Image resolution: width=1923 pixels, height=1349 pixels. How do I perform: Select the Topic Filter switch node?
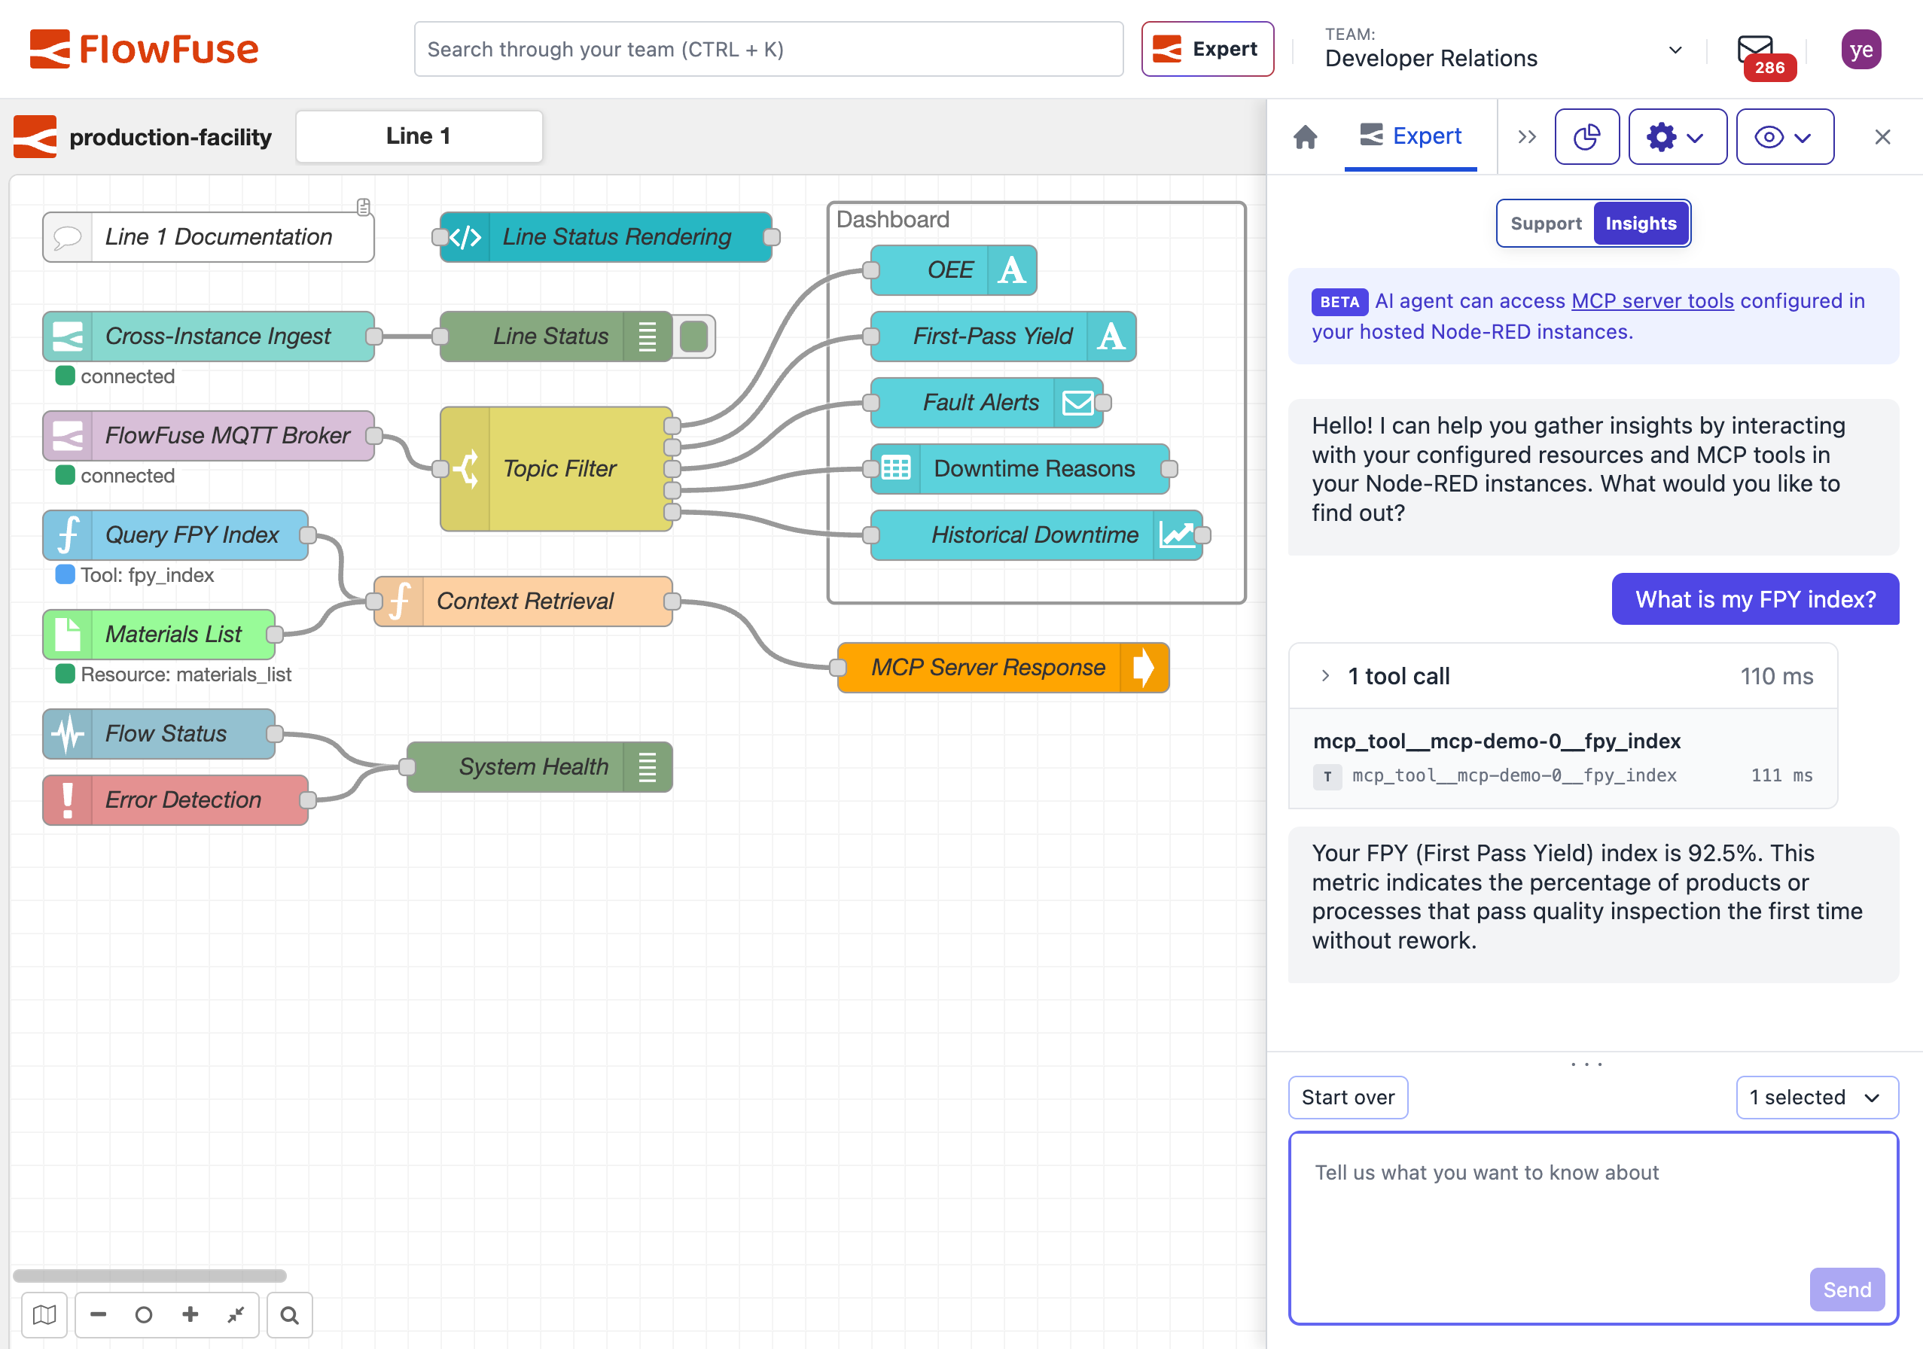(556, 469)
